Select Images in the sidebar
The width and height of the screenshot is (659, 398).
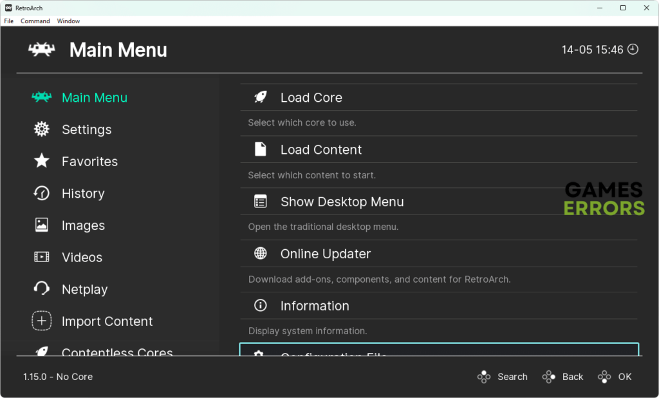(x=83, y=225)
